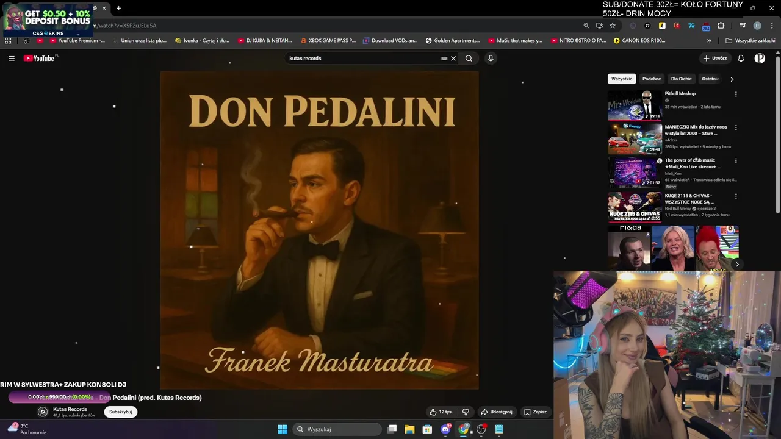Open the apps grid icon in bookmarks bar
781x439 pixels.
click(8, 41)
